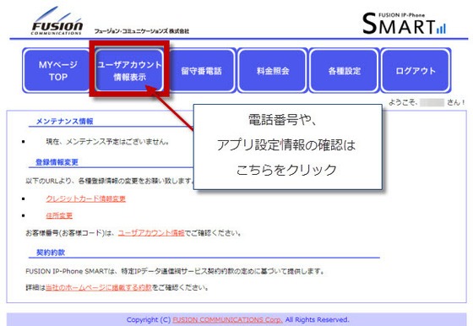Screen dimensions: 473x326
Task: Follow the ユーザアカウント情報 inline link
Action: tap(151, 233)
